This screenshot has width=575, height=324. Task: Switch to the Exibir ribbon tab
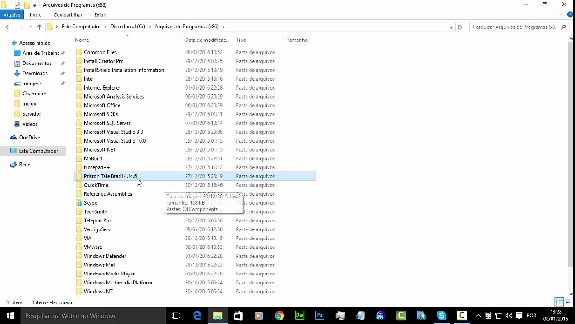coord(100,15)
